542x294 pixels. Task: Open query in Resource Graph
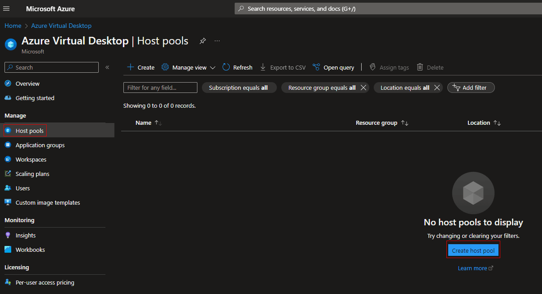point(333,67)
